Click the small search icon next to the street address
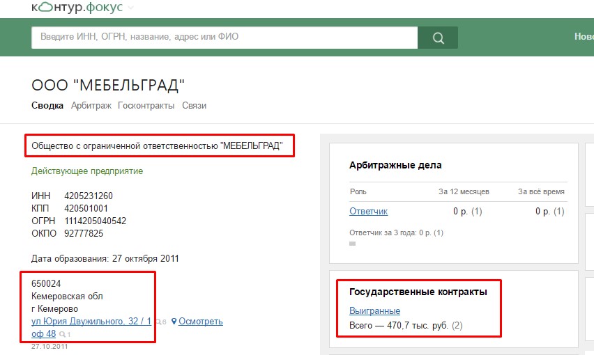Viewport: 594px width, 355px height. 160,322
